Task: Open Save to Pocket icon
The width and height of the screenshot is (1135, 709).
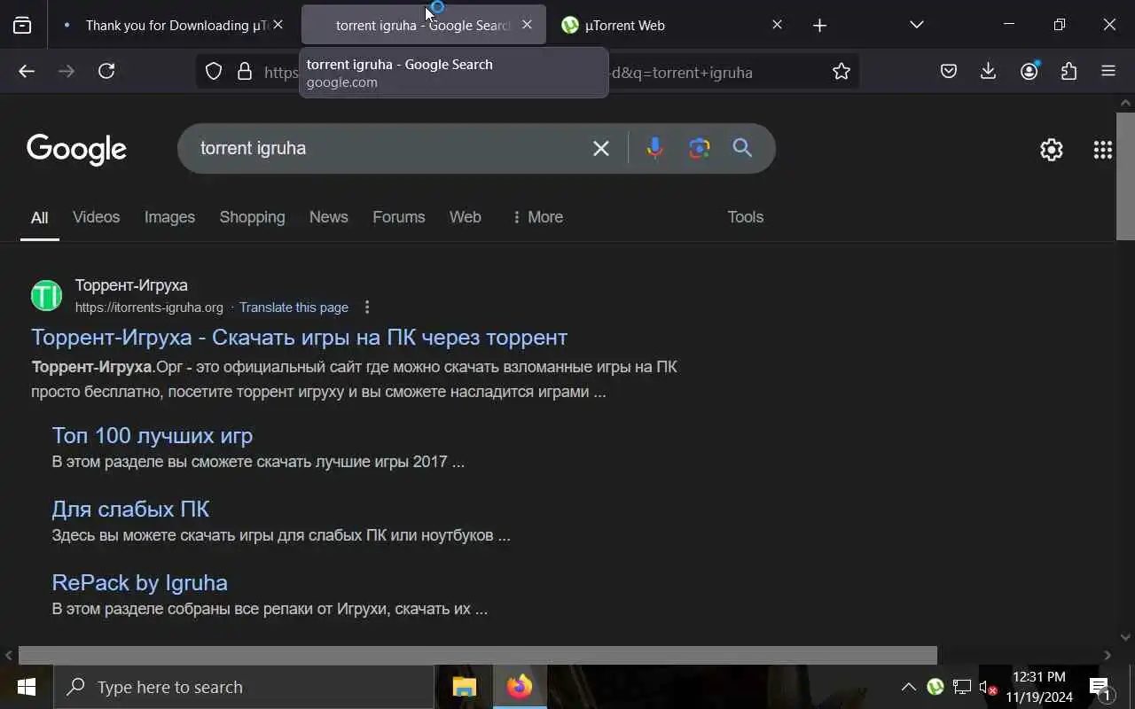Action: pyautogui.click(x=949, y=72)
